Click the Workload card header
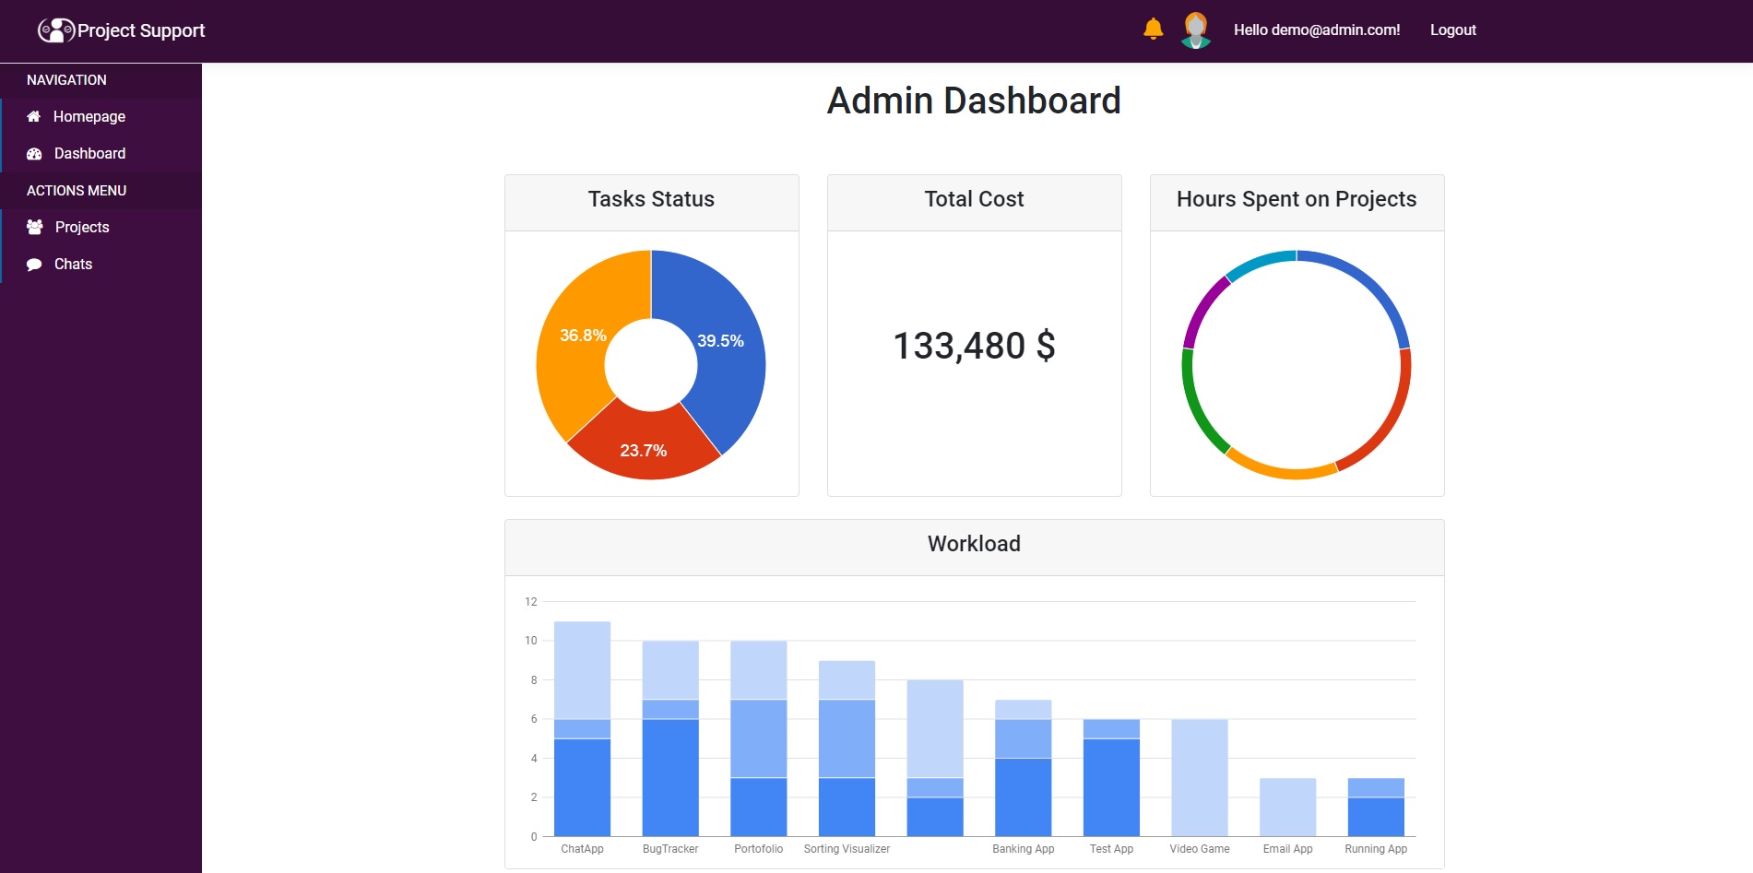Viewport: 1753px width, 873px height. click(x=975, y=548)
